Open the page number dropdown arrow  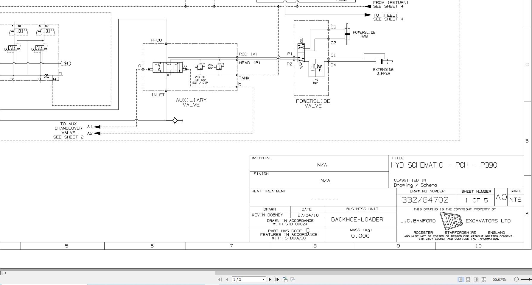click(x=264, y=279)
